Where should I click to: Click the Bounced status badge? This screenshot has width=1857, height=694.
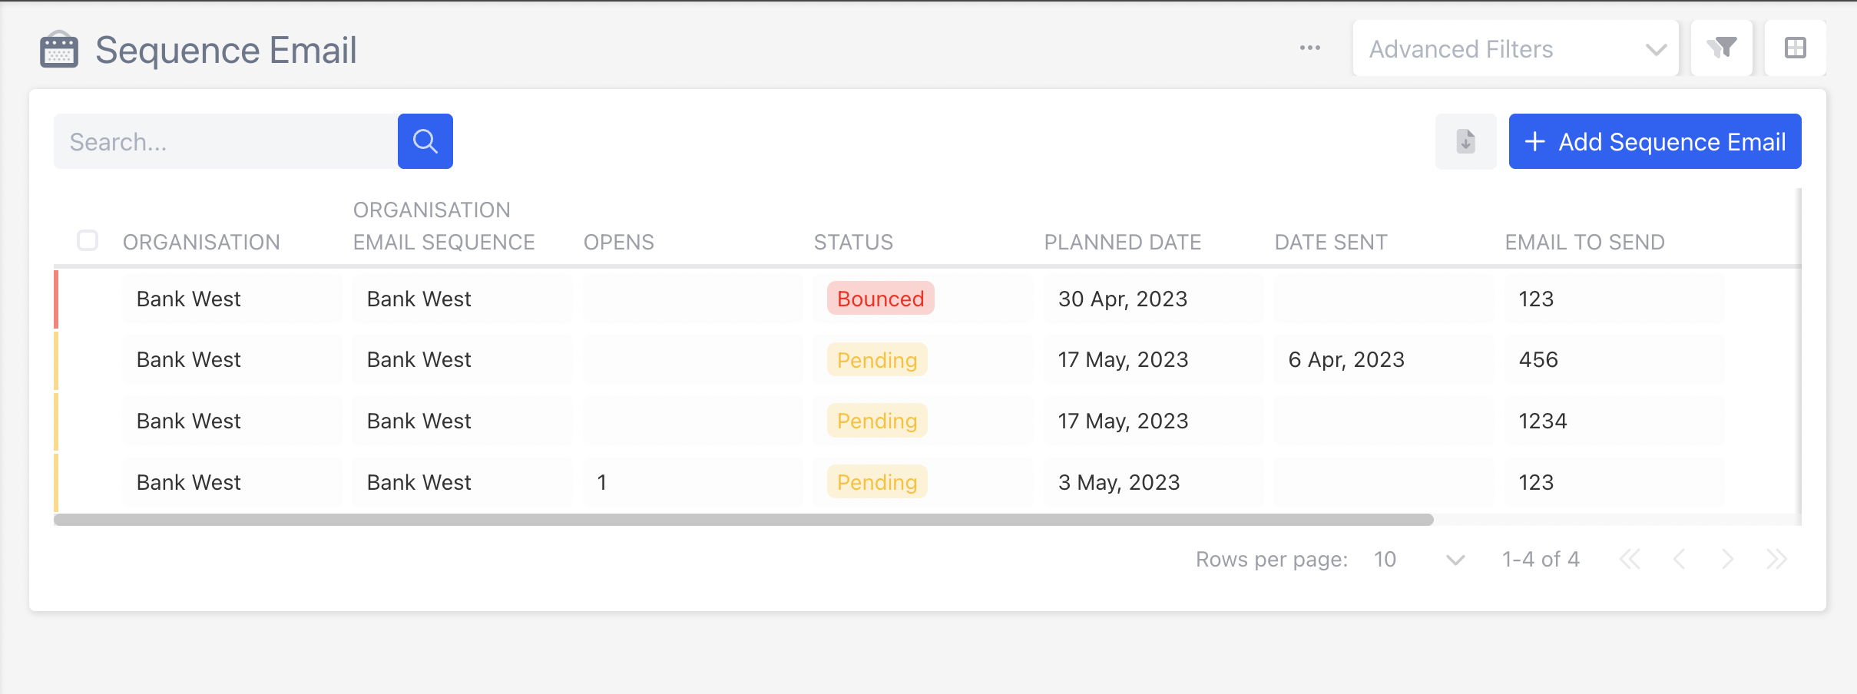[880, 298]
